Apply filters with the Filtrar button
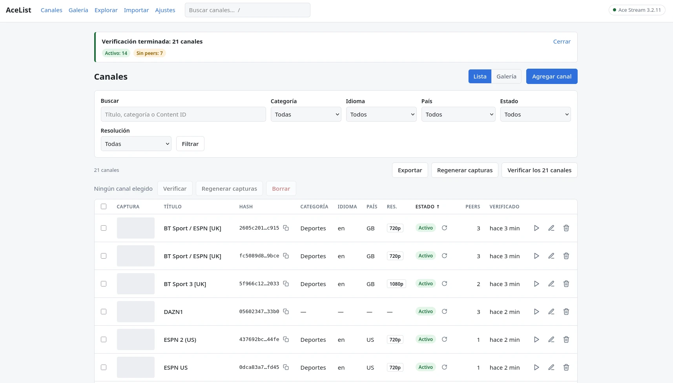Viewport: 673px width, 383px height. pyautogui.click(x=190, y=144)
